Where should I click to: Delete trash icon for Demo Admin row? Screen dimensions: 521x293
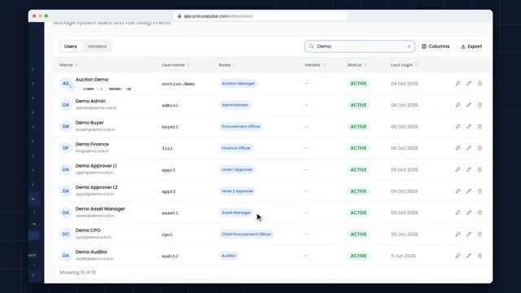tap(479, 105)
